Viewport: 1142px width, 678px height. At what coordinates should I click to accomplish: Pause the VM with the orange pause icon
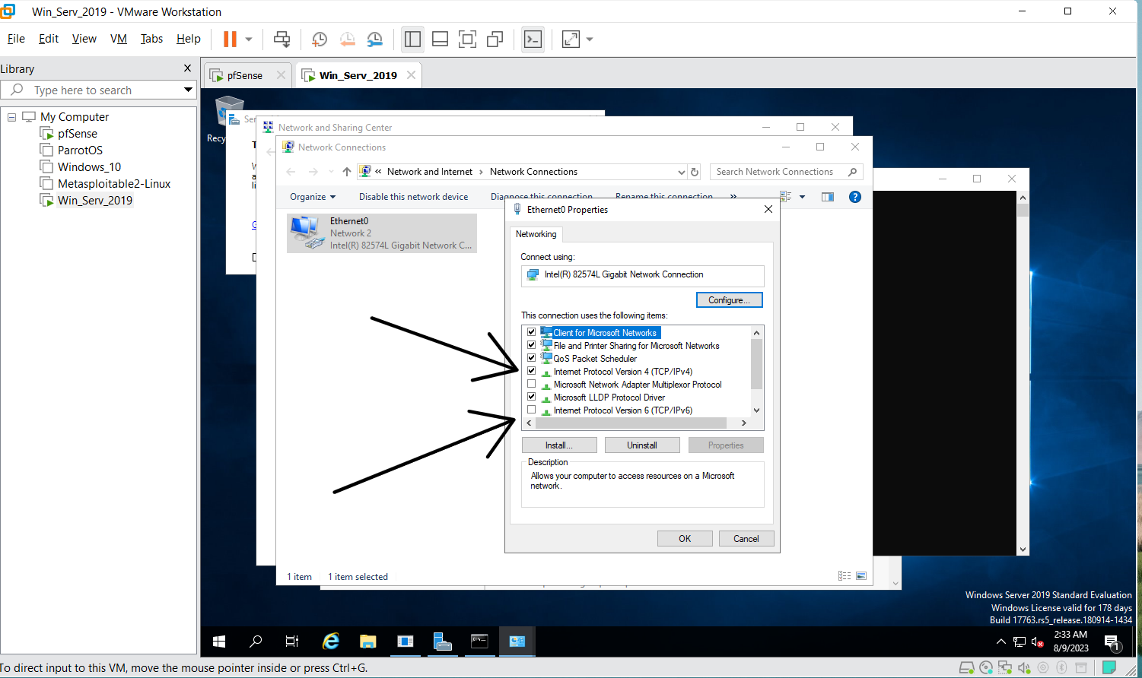[x=230, y=39]
